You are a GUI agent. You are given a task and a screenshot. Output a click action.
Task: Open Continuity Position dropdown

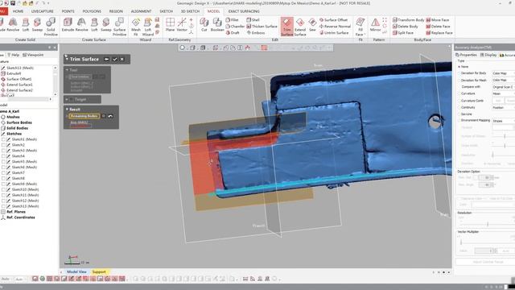(x=503, y=107)
